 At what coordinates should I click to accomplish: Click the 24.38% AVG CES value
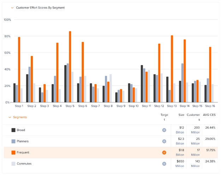[210, 161]
